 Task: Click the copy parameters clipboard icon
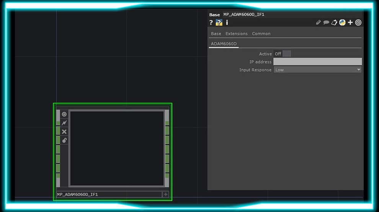pyautogui.click(x=334, y=23)
